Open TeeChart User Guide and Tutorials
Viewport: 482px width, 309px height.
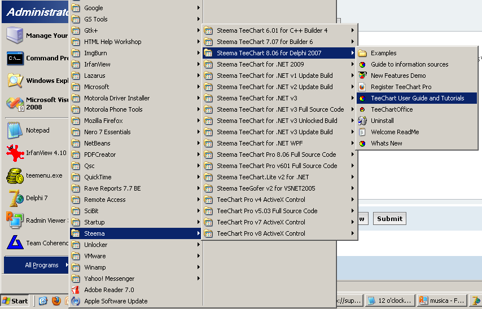point(417,98)
